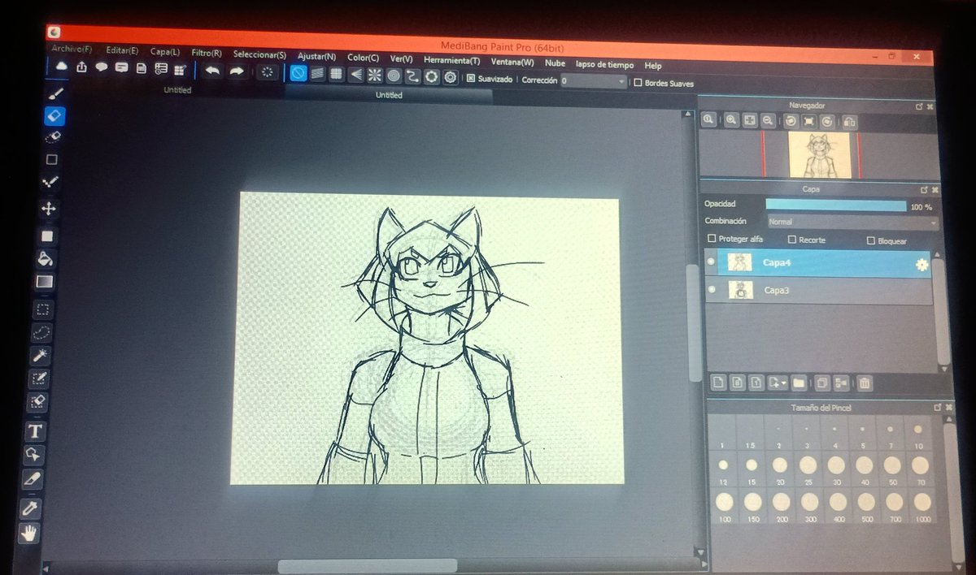
Task: Open Capa4 layer settings gear
Action: tap(922, 265)
